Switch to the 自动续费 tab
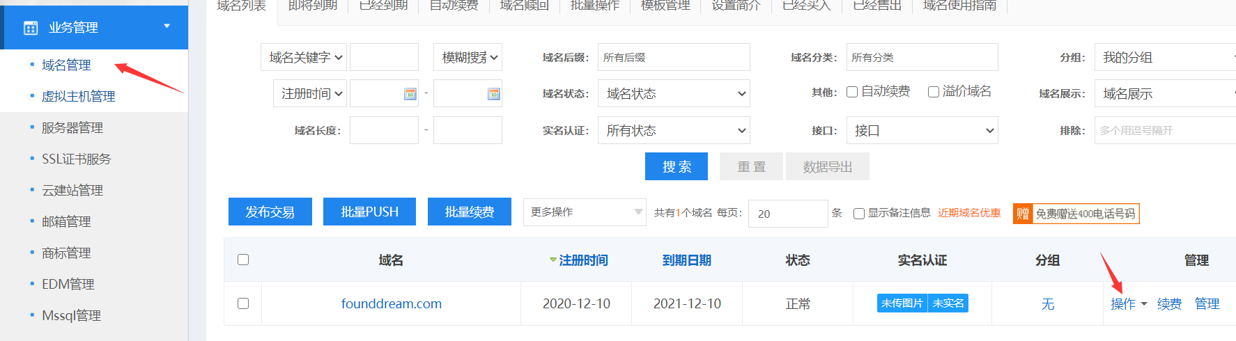Viewport: 1236px width, 341px height. coord(454,6)
